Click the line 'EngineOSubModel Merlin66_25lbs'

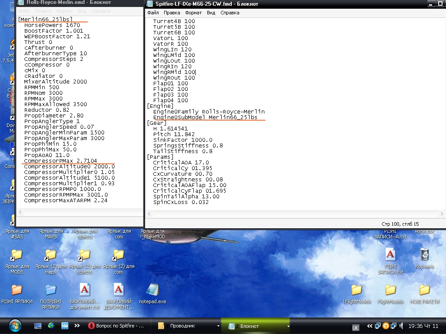point(205,117)
